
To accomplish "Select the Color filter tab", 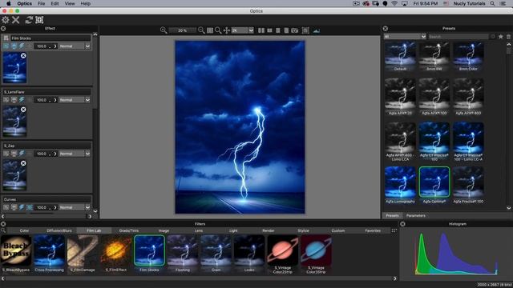I will point(24,230).
